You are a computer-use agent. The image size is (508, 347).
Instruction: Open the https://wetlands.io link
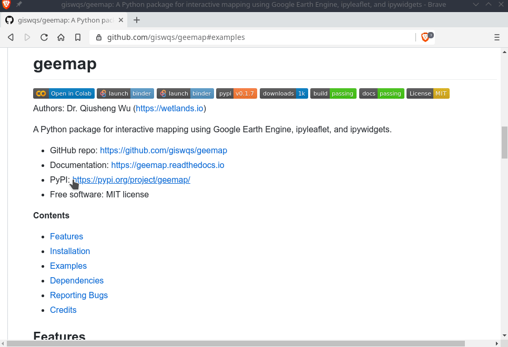tap(169, 108)
